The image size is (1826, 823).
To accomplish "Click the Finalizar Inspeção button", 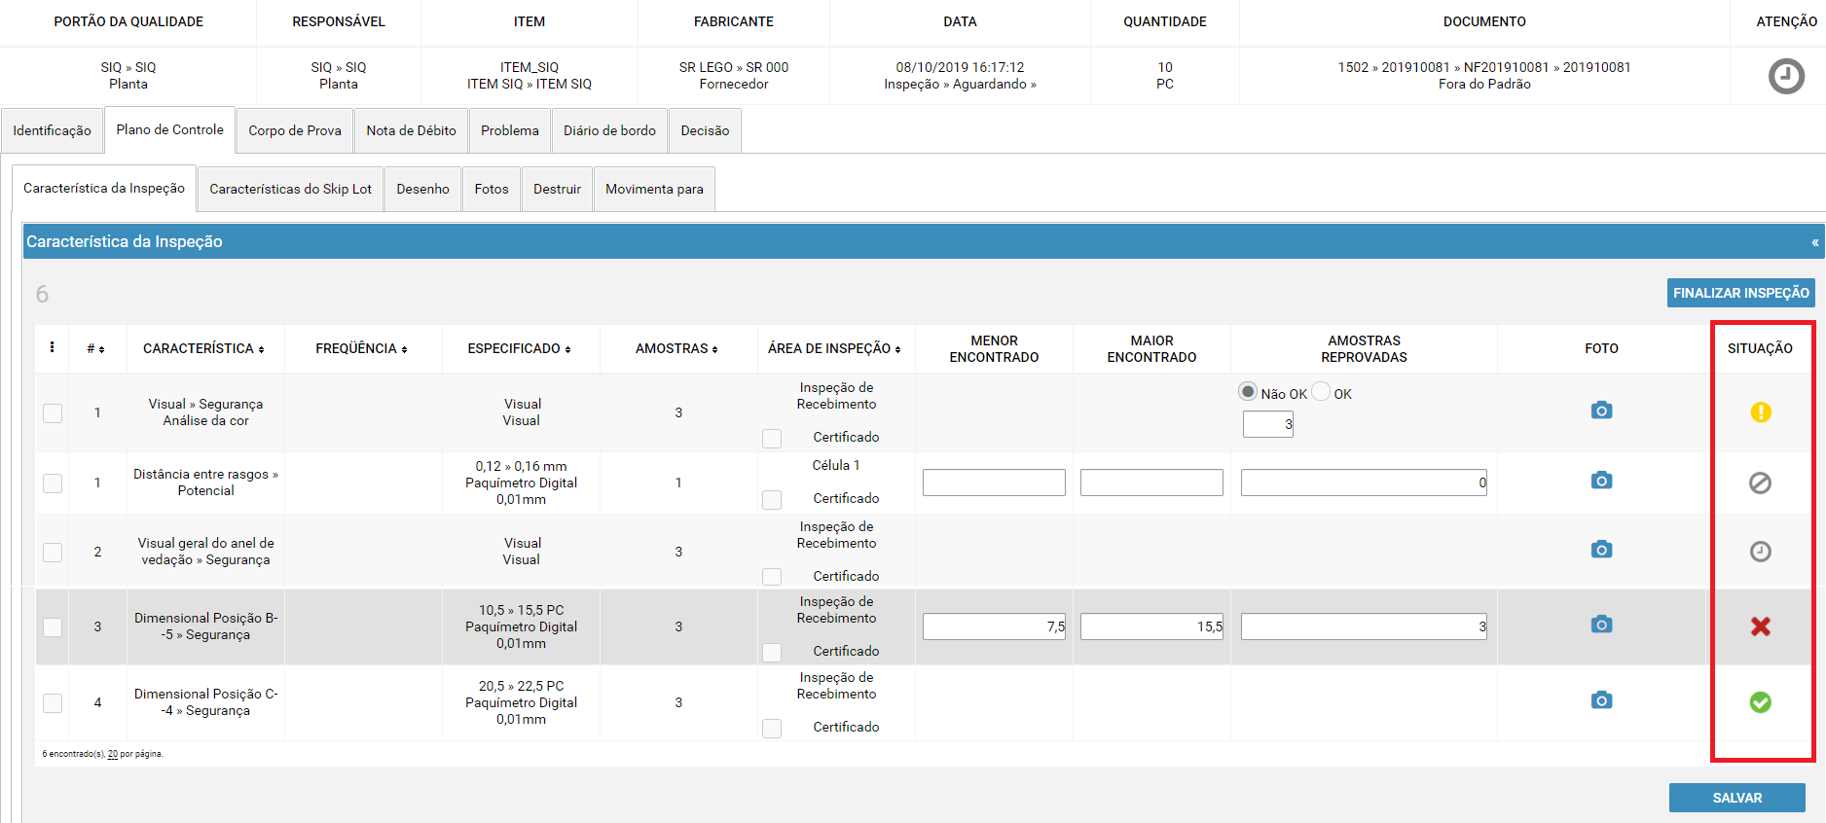I will coord(1740,293).
